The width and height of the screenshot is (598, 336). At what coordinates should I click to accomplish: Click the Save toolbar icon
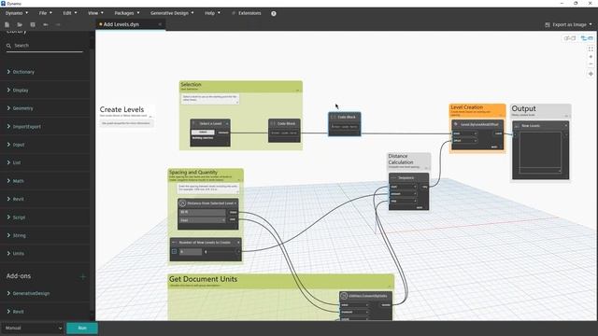(33, 25)
